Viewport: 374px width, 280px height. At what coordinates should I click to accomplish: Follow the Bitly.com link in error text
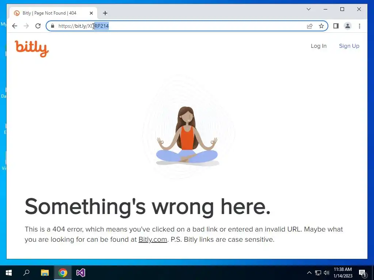(153, 240)
